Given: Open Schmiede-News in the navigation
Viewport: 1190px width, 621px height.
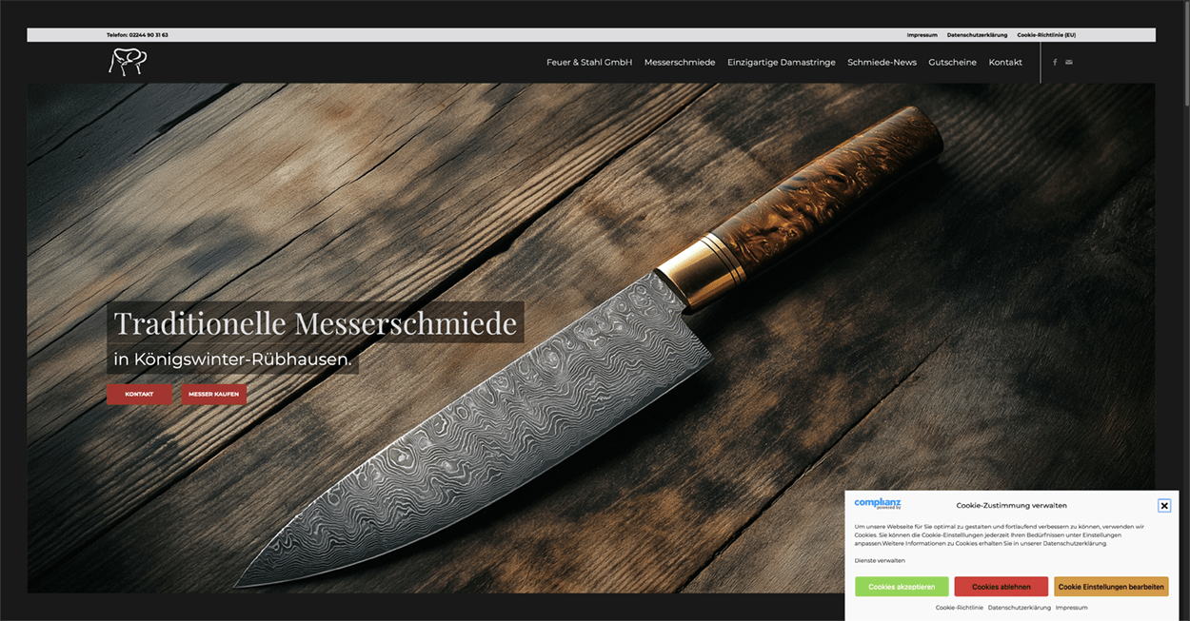Looking at the screenshot, I should [882, 63].
